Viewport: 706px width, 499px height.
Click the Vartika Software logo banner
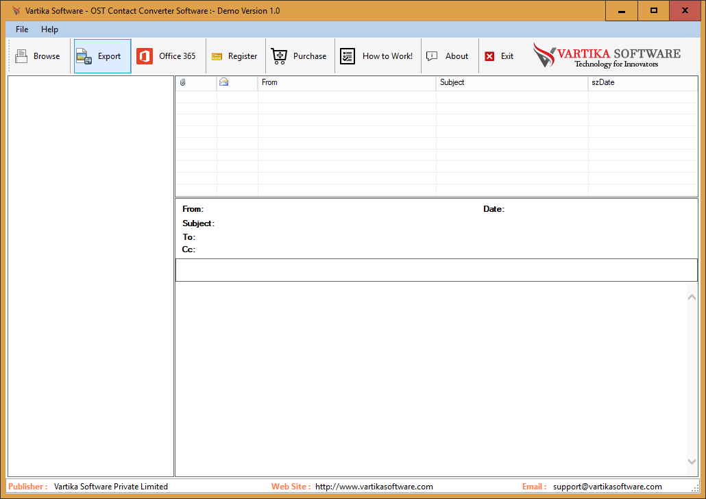607,56
